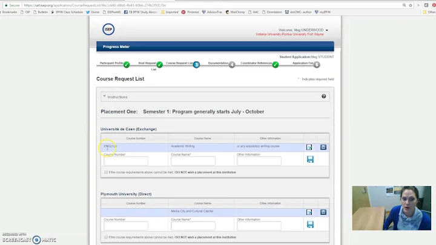
Task: Click the Plymouth University (Direct) heading
Action: point(126,194)
